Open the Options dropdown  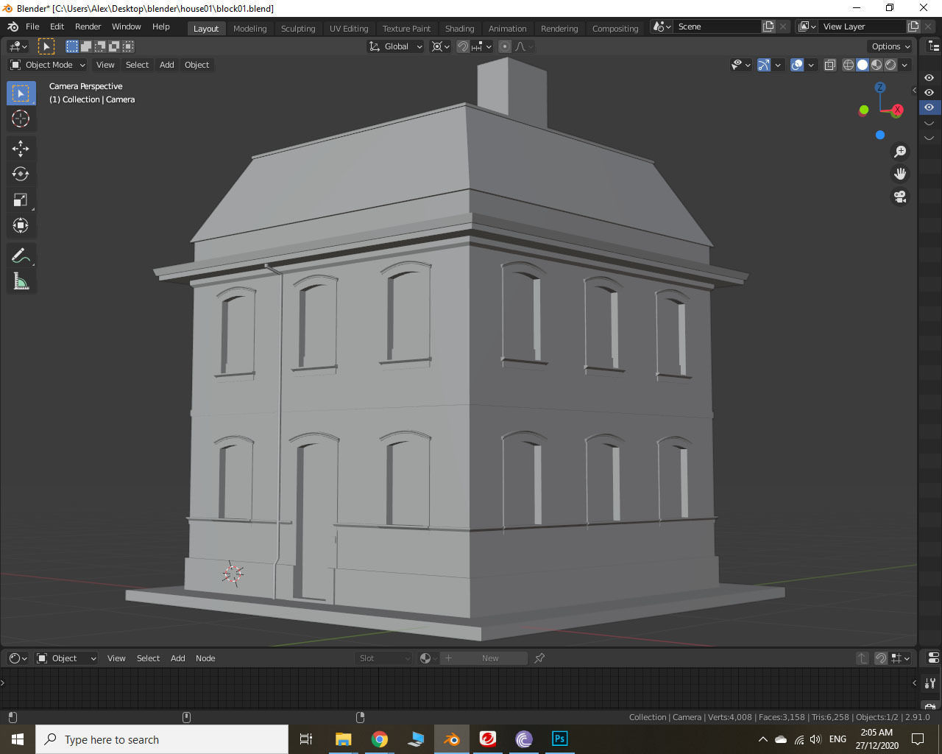coord(890,46)
